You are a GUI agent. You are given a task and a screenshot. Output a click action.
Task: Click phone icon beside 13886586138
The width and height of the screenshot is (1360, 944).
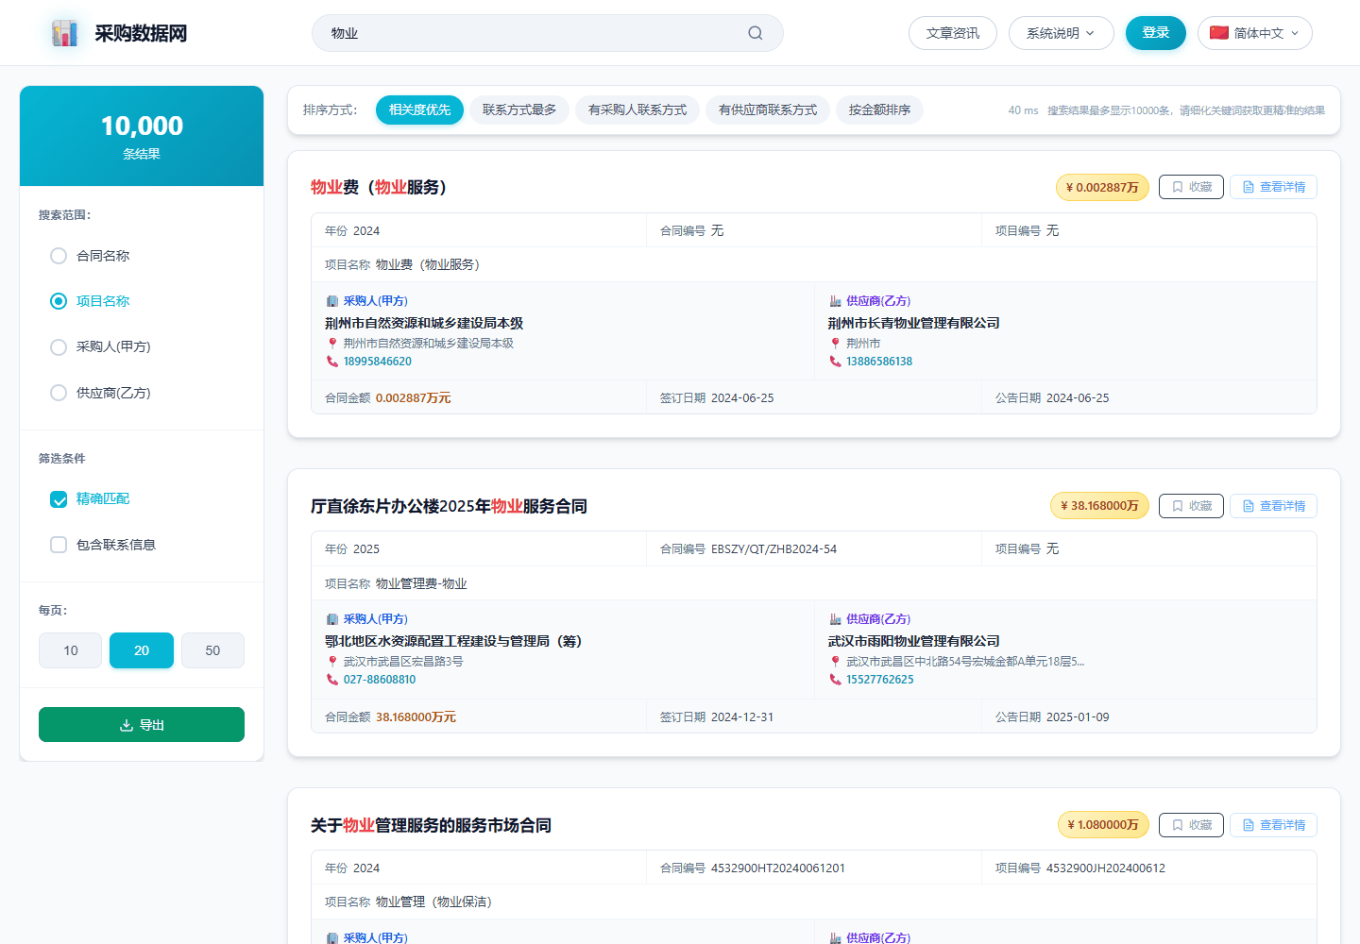835,362
